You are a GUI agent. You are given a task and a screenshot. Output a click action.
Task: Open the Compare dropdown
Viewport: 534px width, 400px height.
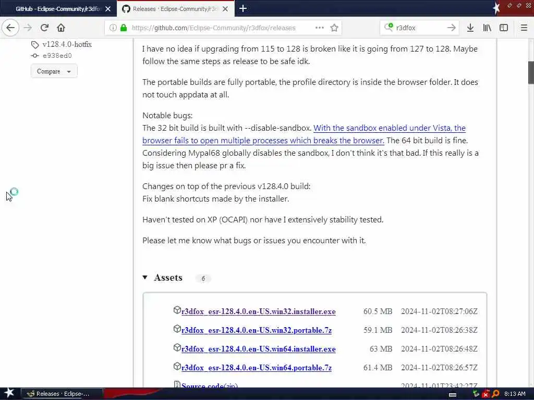click(x=54, y=71)
